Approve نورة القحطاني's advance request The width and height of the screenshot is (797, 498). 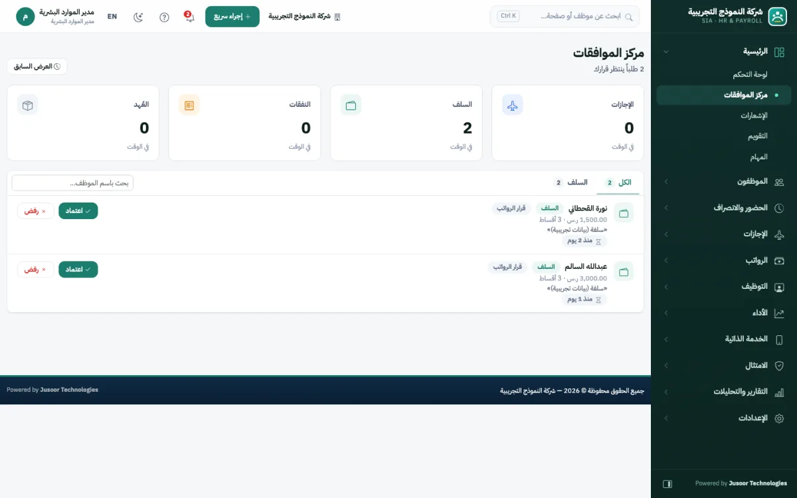[x=78, y=210]
